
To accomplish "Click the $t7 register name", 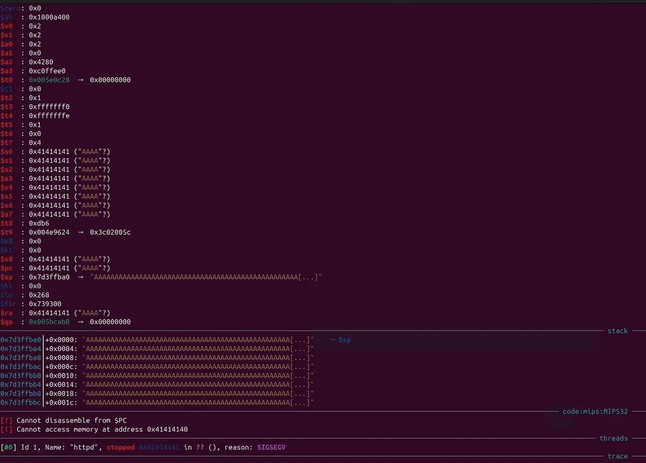I will pos(6,142).
